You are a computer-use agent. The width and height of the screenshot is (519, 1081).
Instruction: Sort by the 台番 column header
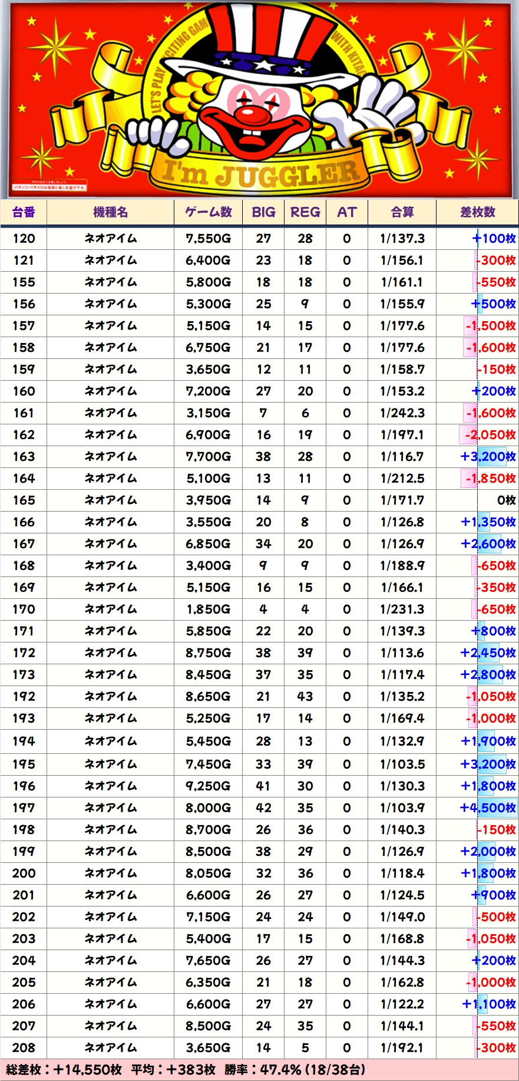[24, 212]
